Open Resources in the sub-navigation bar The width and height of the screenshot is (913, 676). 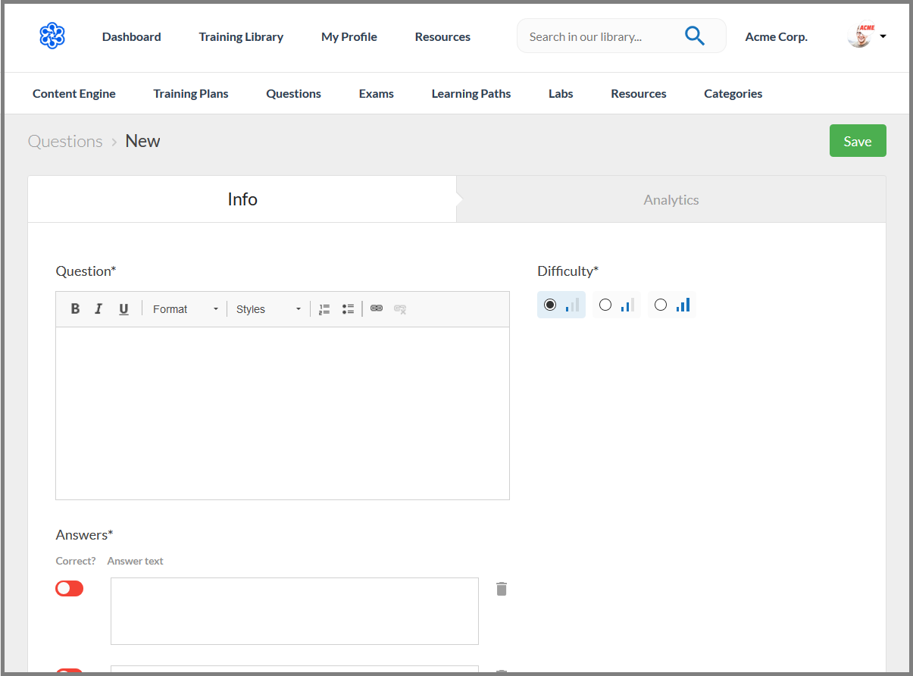pyautogui.click(x=639, y=94)
